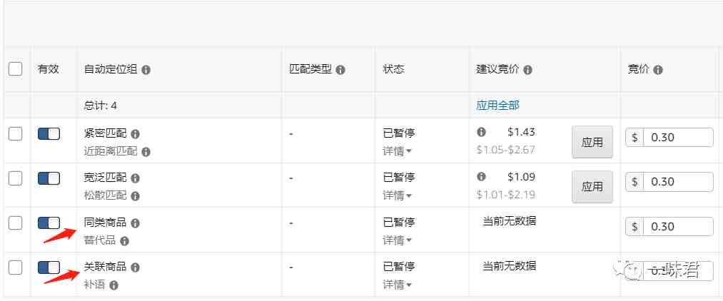Apply suggested bid $1.43 with 应用 button
The width and height of the screenshot is (723, 301).
pyautogui.click(x=592, y=142)
